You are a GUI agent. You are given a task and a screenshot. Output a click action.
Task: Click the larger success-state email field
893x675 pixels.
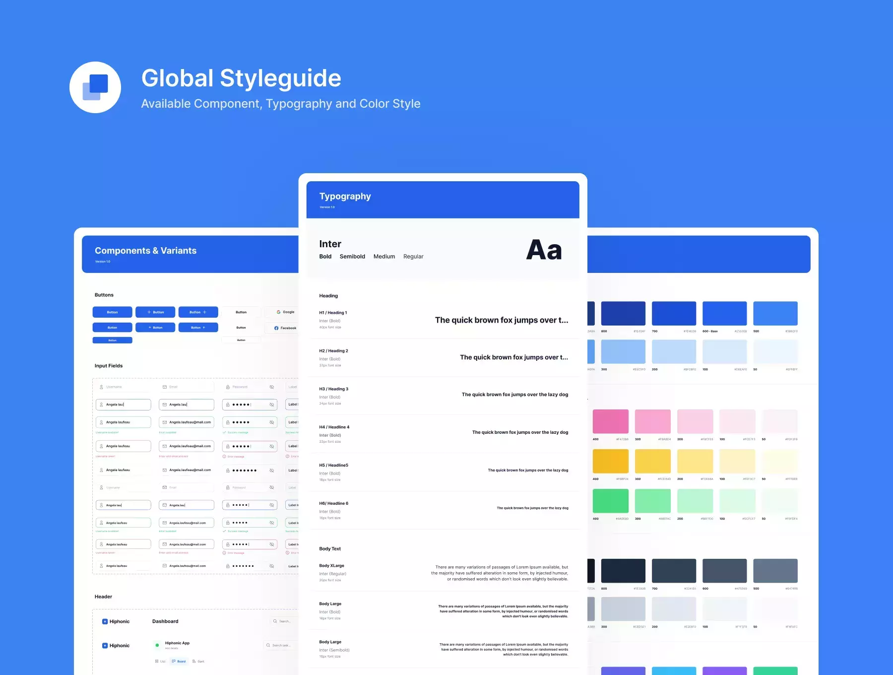point(187,422)
